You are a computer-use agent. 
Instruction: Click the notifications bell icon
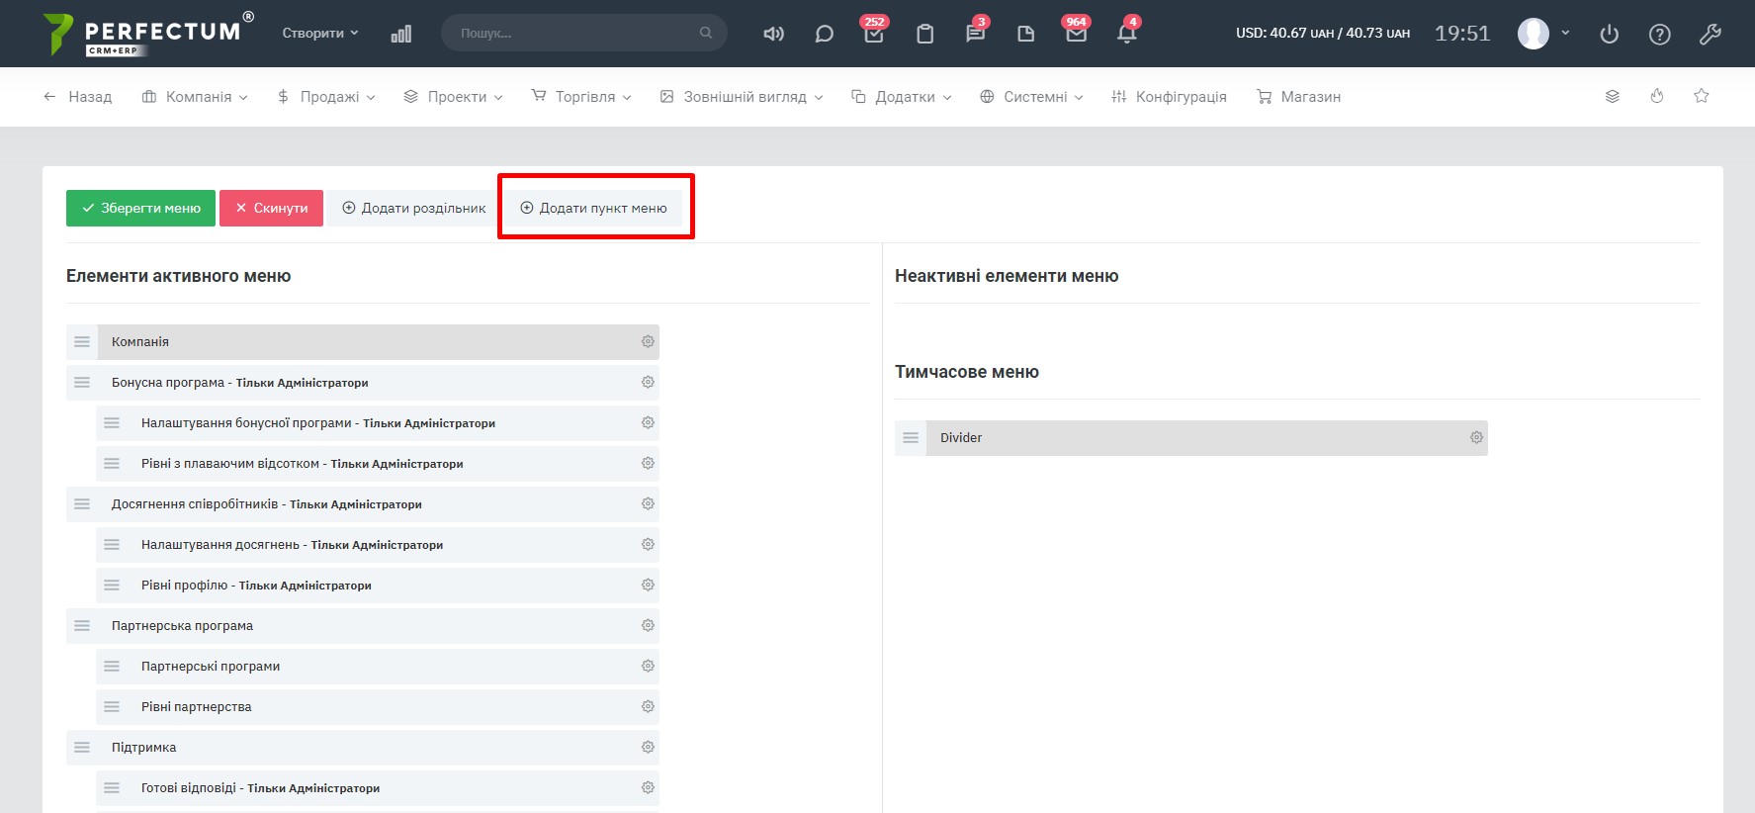tap(1126, 34)
